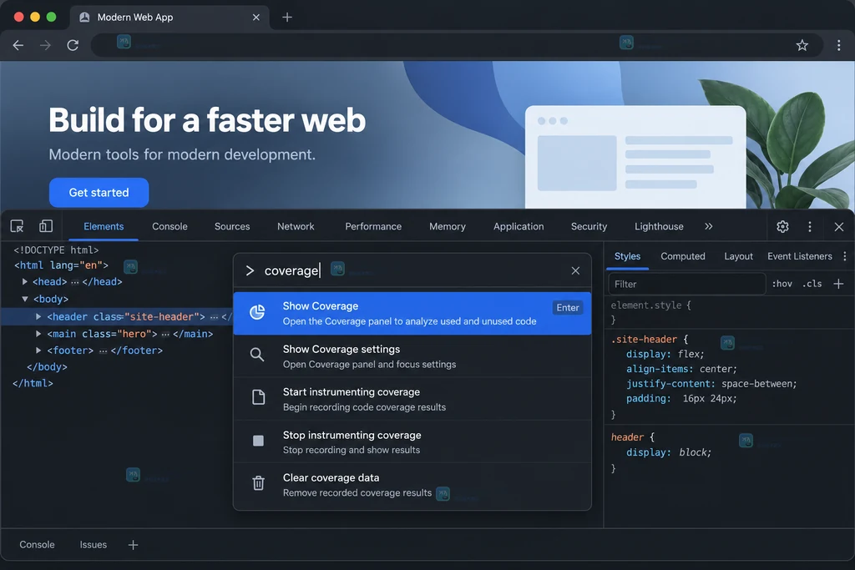
Task: Select the closing </body> tag line
Action: click(x=47, y=366)
